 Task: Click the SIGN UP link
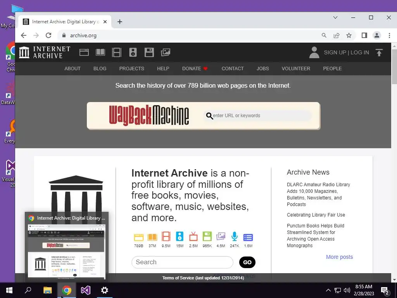[x=335, y=52]
